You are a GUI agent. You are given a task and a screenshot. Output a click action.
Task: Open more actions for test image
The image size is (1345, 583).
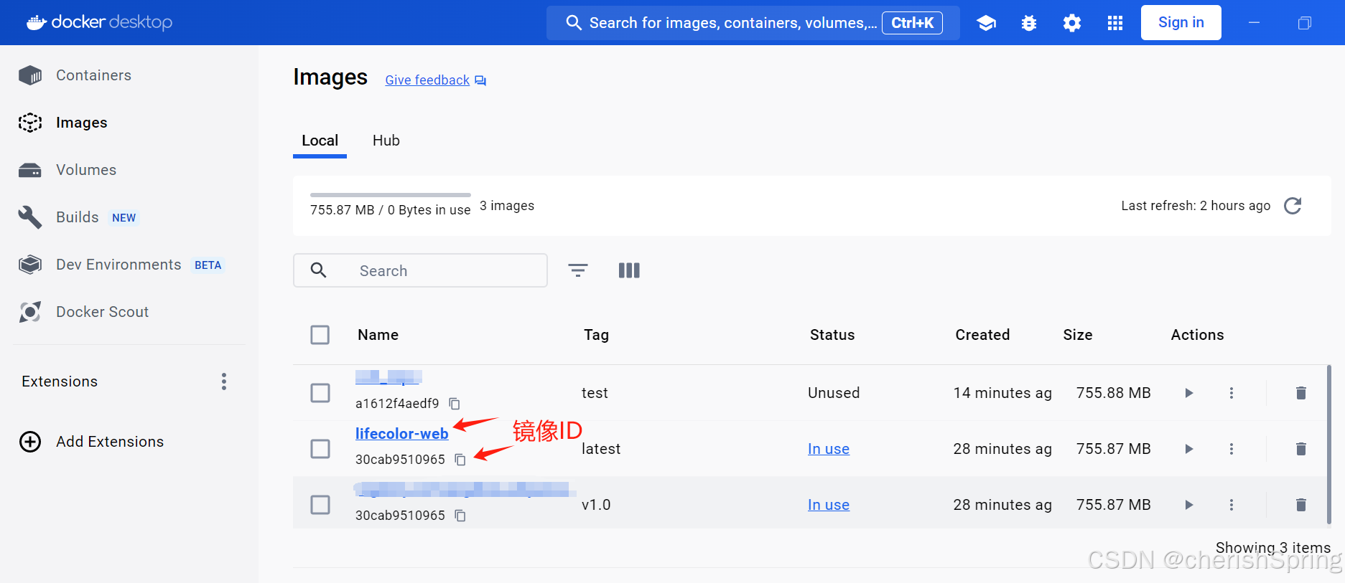point(1232,393)
